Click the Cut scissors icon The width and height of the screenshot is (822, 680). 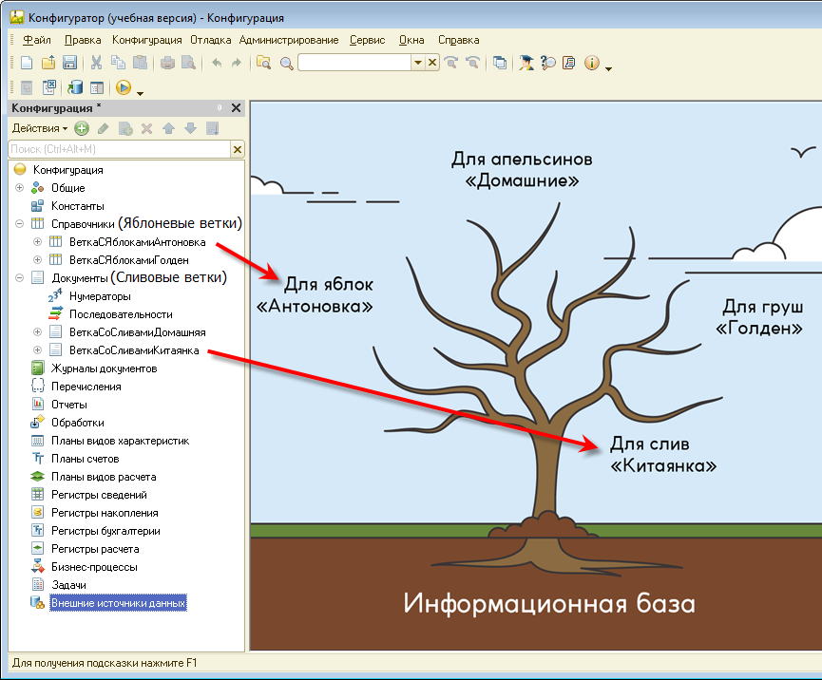96,63
